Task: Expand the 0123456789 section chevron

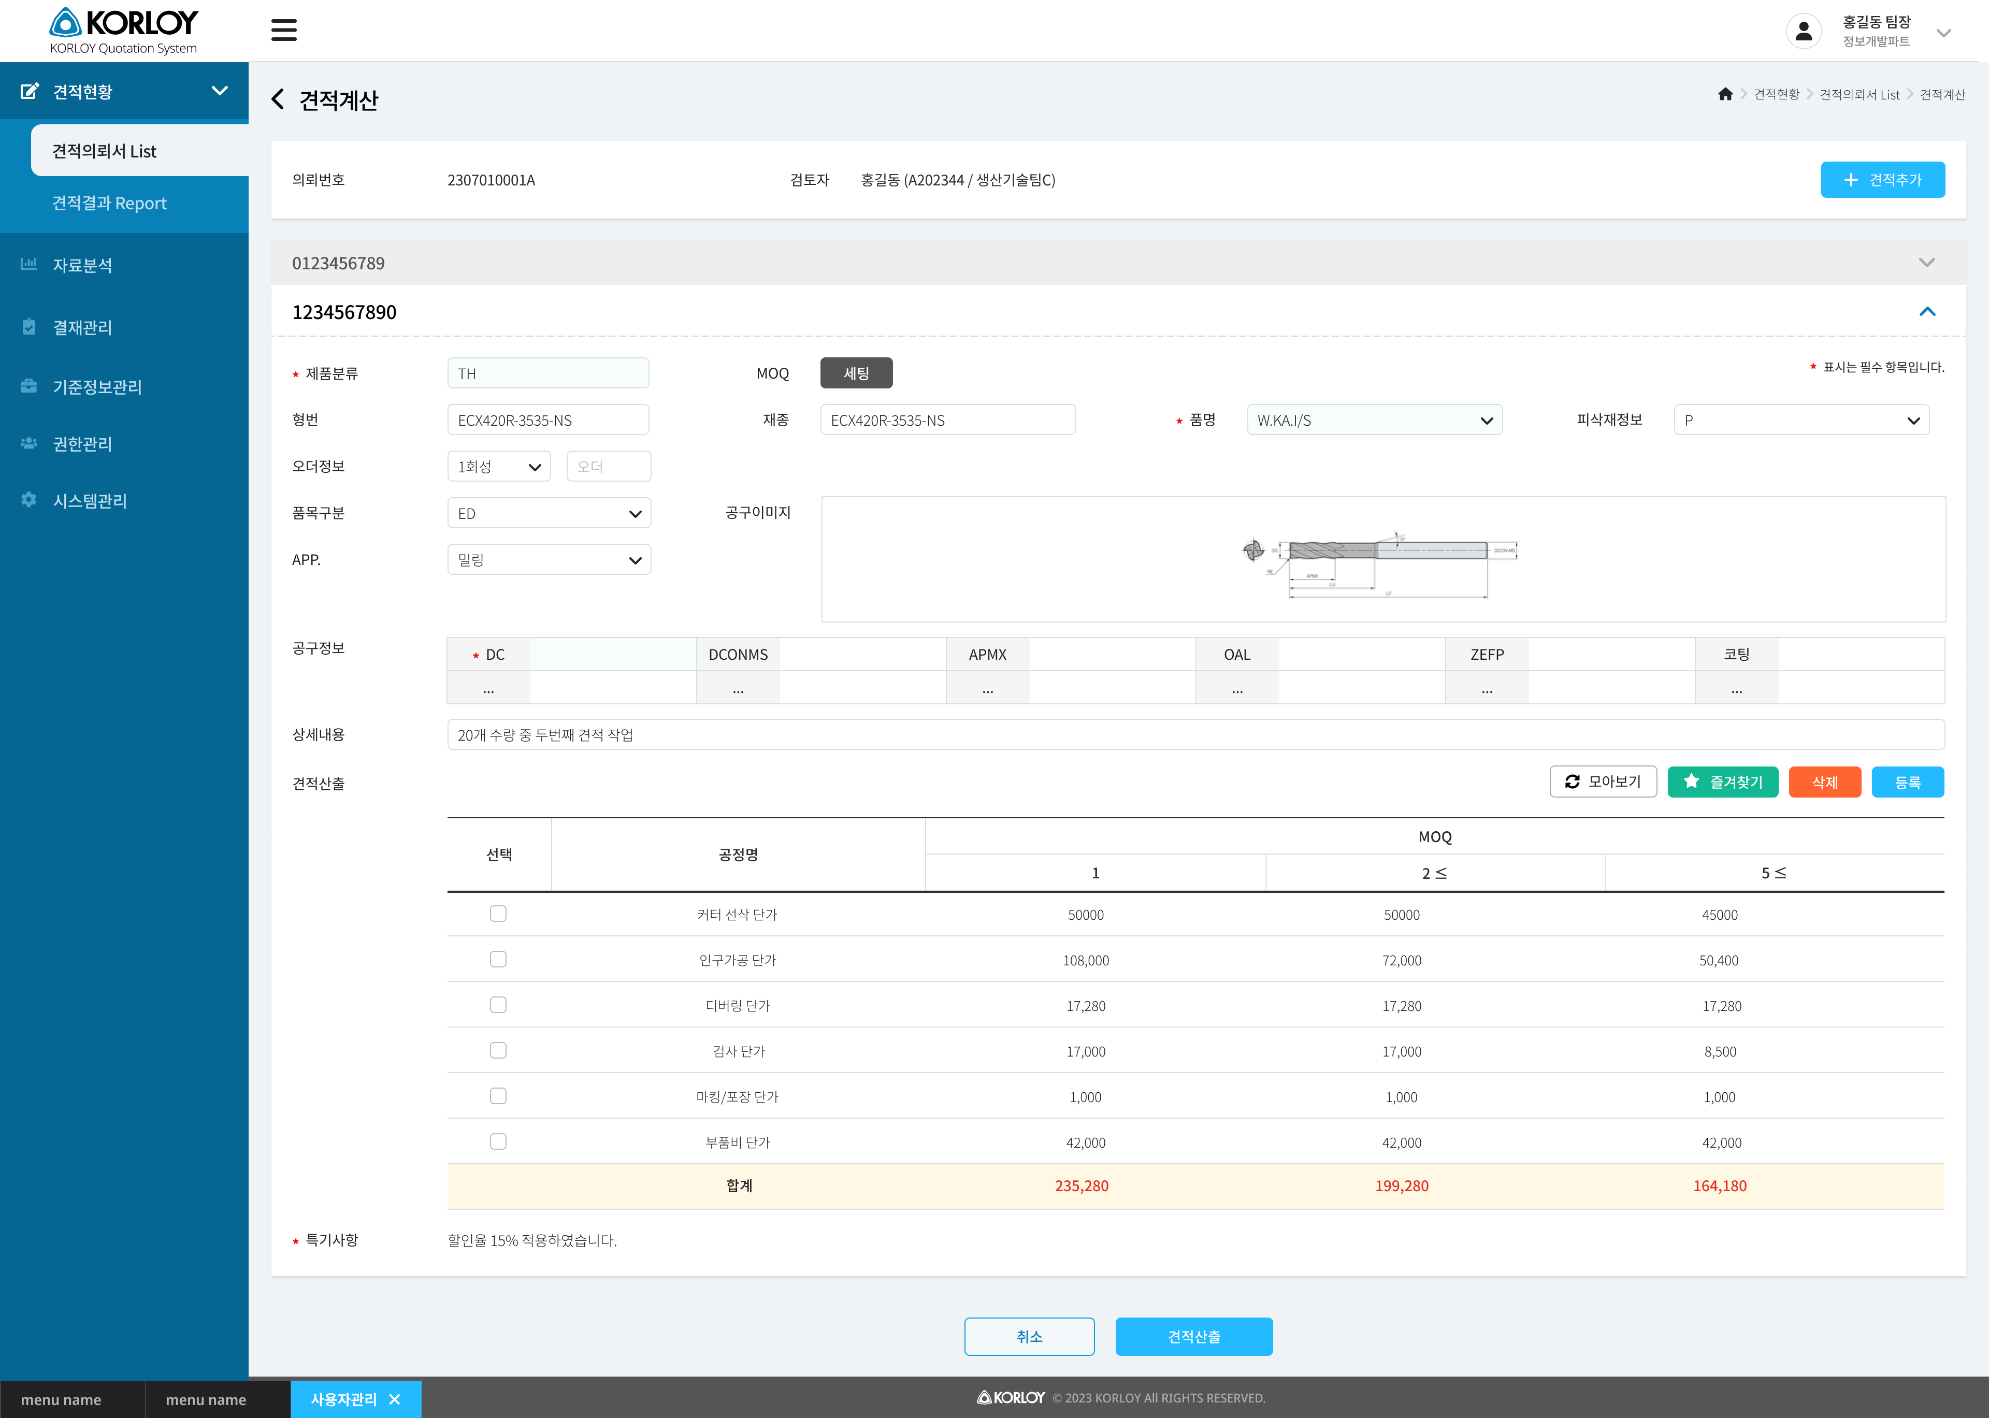Action: [x=1927, y=263]
